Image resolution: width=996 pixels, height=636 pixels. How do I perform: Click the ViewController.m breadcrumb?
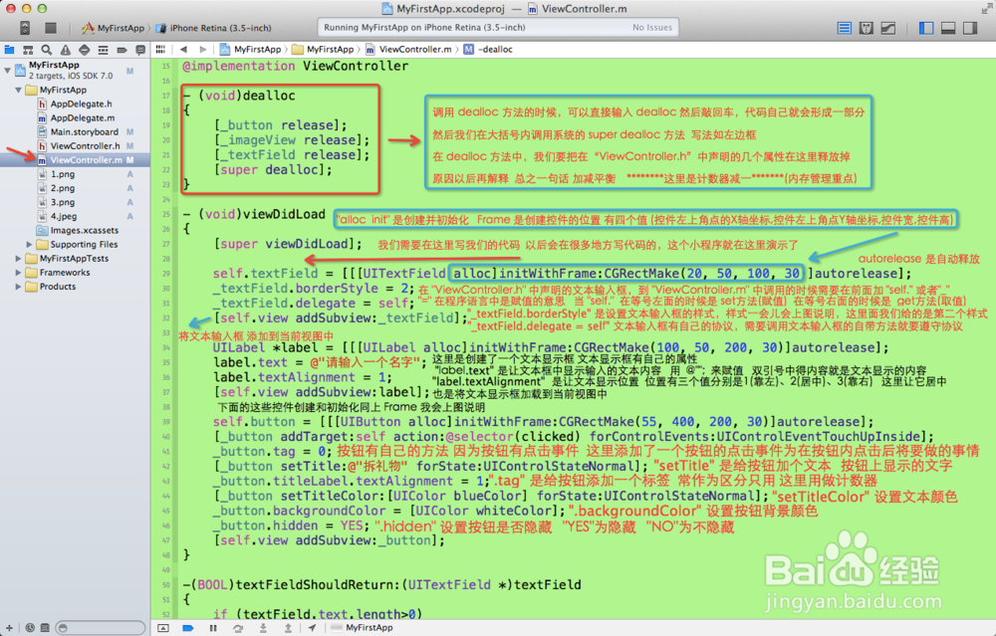point(408,49)
